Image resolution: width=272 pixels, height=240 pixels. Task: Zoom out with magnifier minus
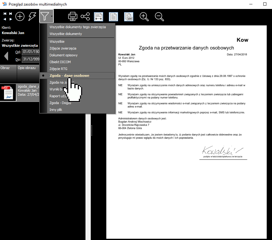pyautogui.click(x=159, y=17)
